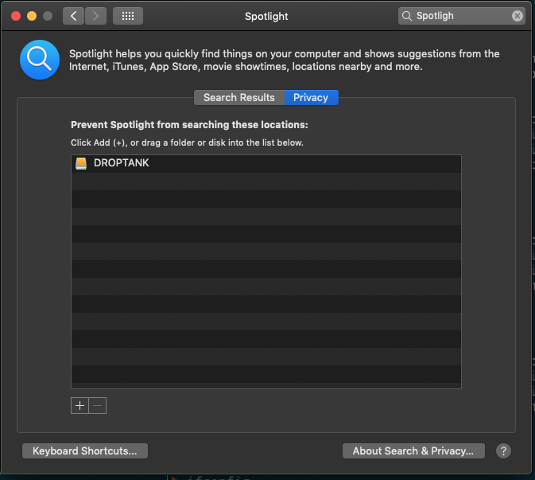Open About Search & Privacy info
535x480 pixels.
click(x=413, y=451)
